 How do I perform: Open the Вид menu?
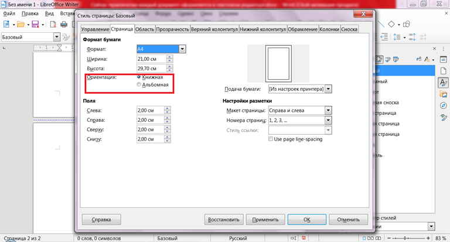tap(49, 13)
